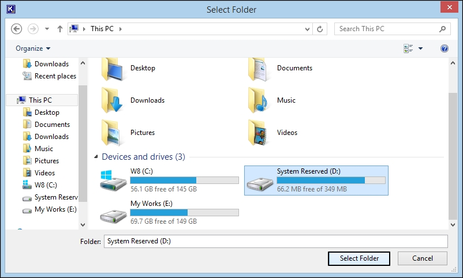Select This PC in the navigation tree
463x278 pixels.
point(42,100)
